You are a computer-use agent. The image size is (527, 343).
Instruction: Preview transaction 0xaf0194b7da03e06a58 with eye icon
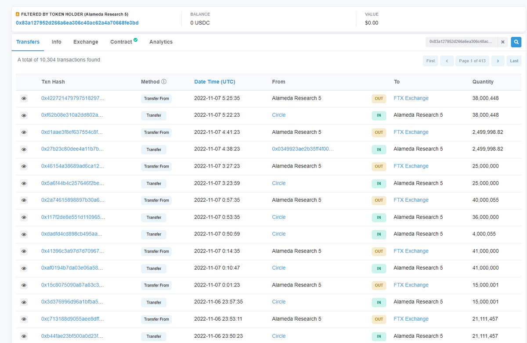click(24, 268)
